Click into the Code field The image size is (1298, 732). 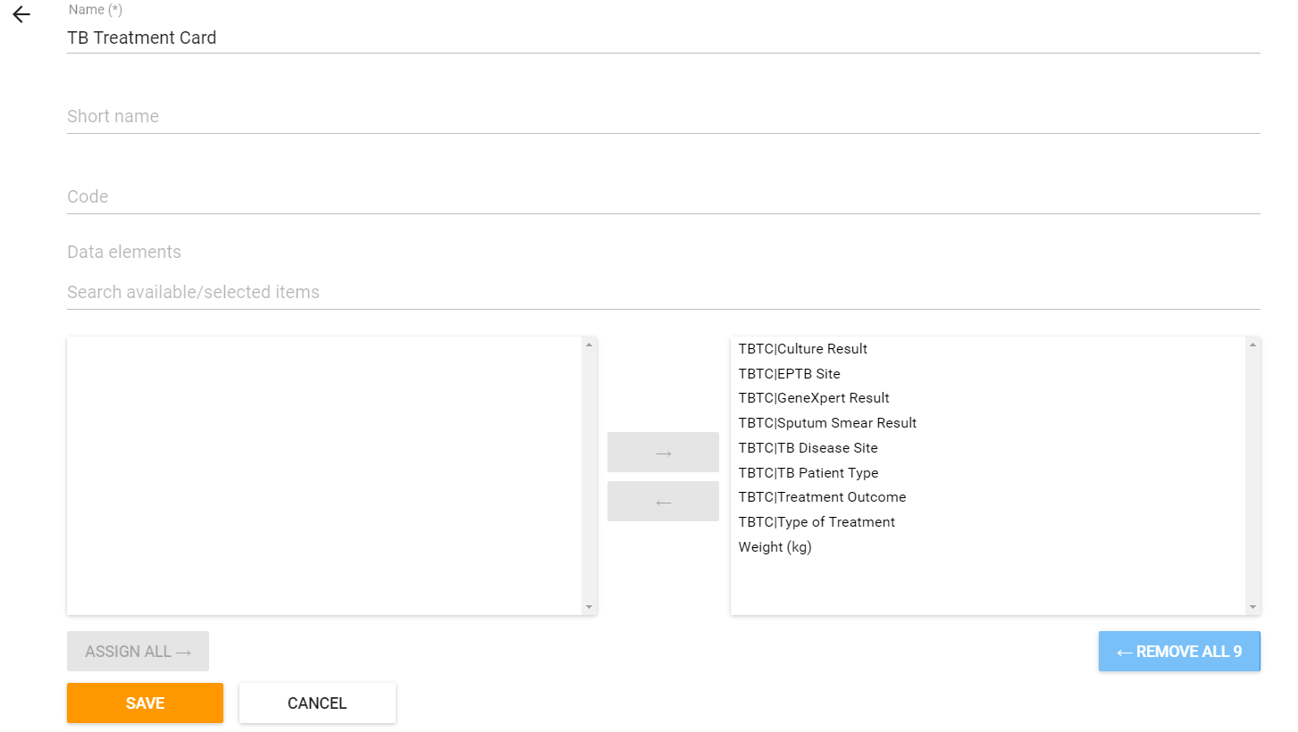click(663, 197)
